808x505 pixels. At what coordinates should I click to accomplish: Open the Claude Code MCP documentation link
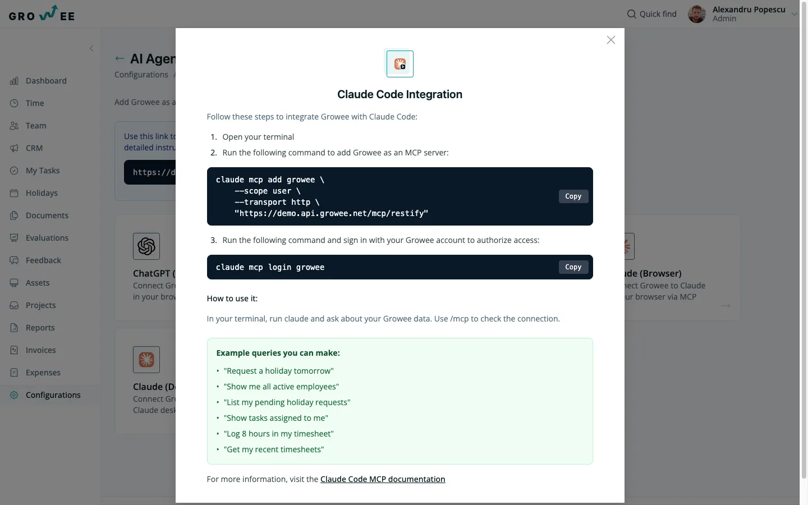[x=383, y=479]
